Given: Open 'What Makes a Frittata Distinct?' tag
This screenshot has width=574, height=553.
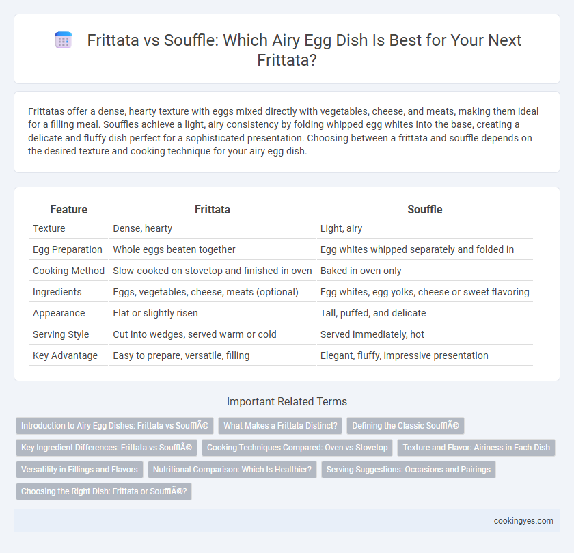Looking at the screenshot, I should (280, 426).
